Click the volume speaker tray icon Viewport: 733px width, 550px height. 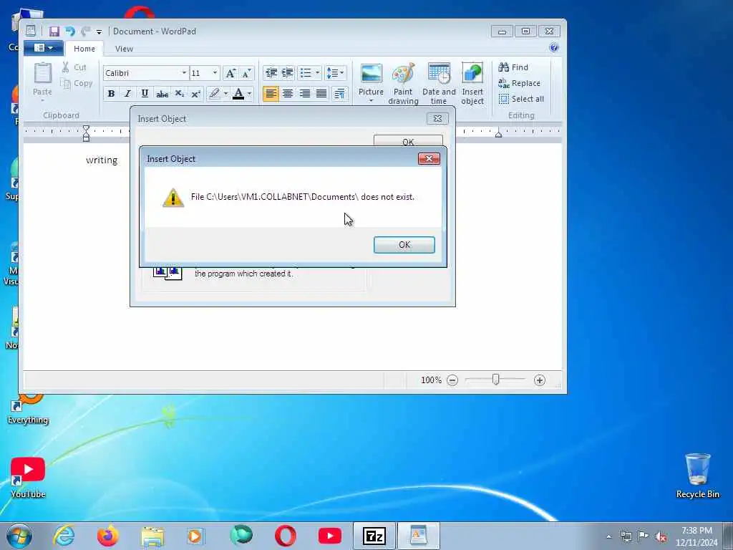point(661,537)
